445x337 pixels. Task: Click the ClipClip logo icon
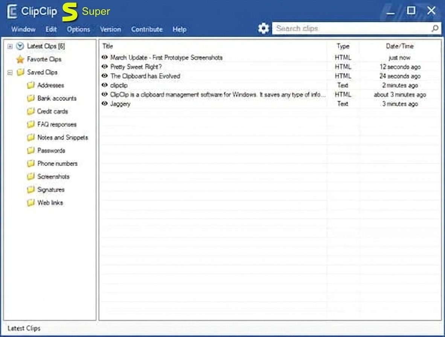tap(12, 11)
